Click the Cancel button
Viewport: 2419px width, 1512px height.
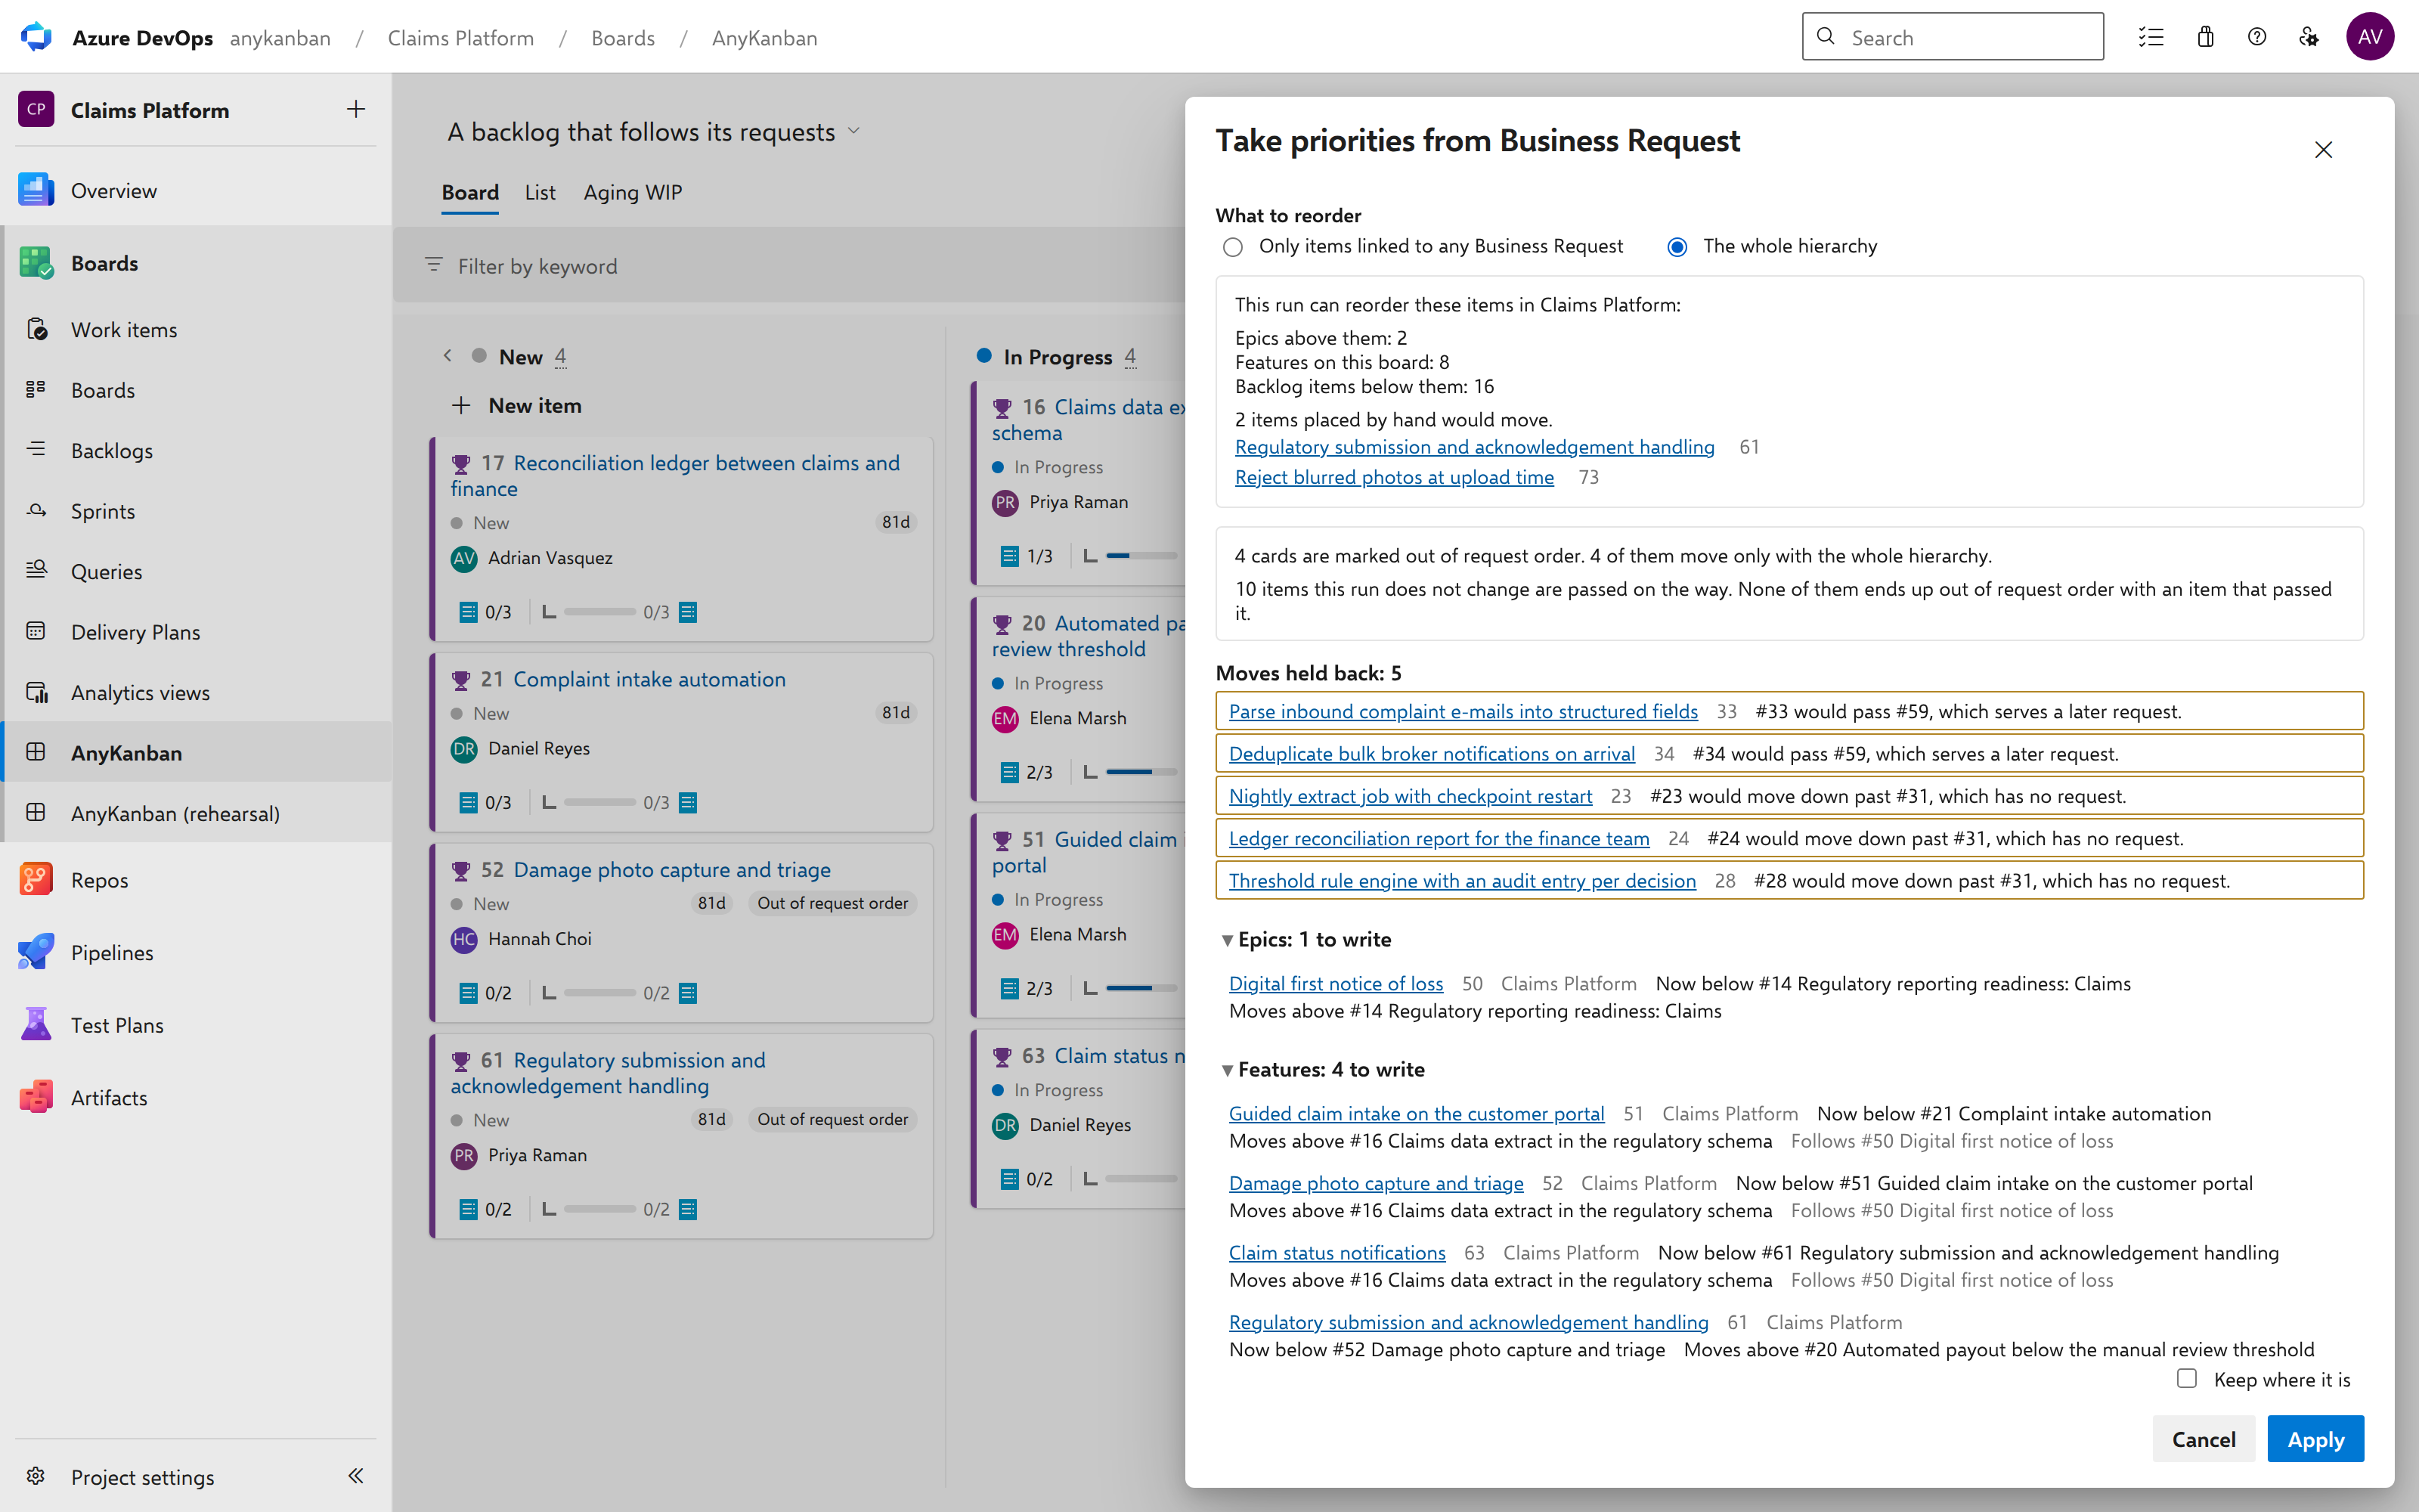click(x=2203, y=1439)
